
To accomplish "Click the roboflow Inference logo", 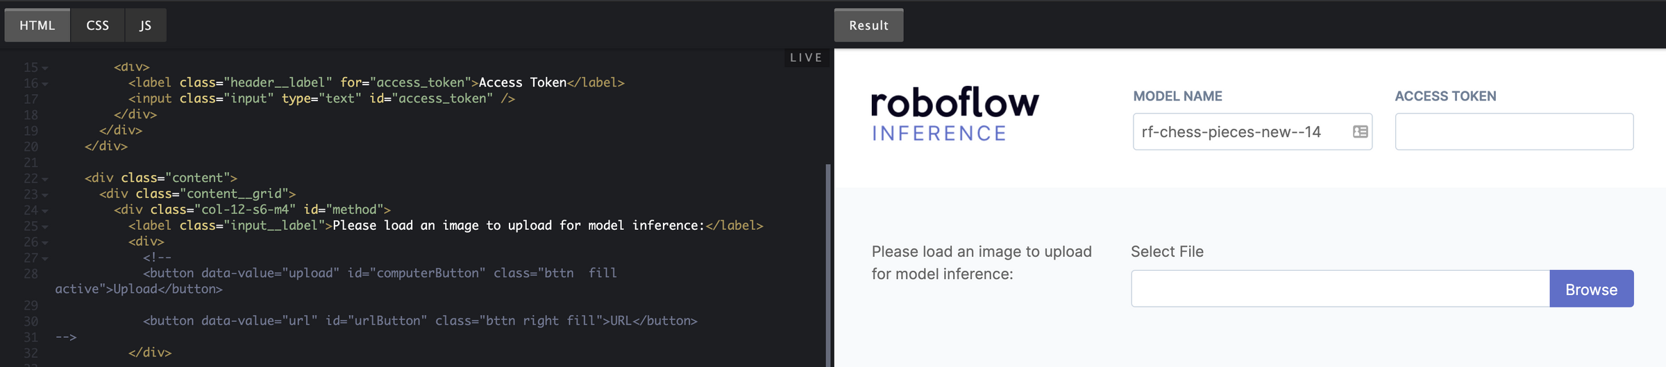I will point(955,114).
